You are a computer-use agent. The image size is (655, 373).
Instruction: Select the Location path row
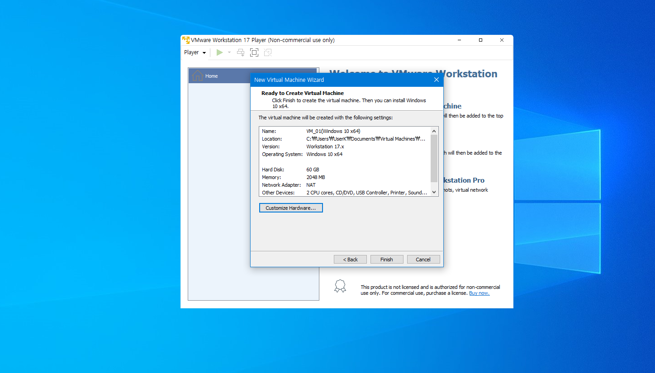tap(345, 139)
